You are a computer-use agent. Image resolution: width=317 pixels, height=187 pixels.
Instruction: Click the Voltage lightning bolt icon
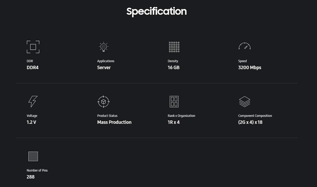pyautogui.click(x=33, y=102)
